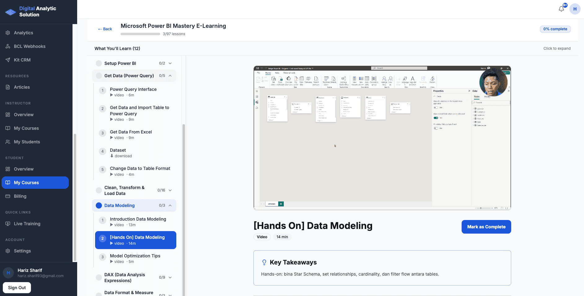This screenshot has height=296, width=584.
Task: Toggle the Data Modeling section completion circle
Action: tap(99, 205)
